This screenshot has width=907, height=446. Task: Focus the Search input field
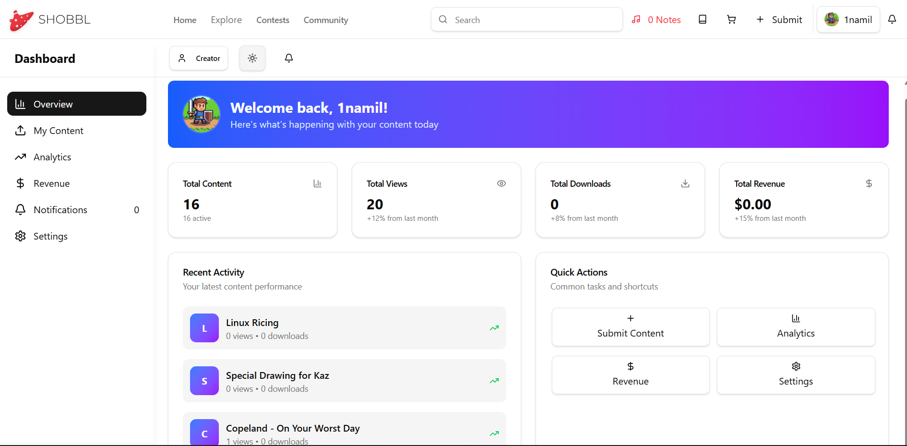(533, 20)
